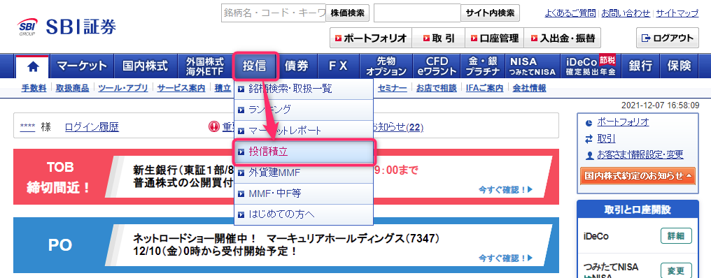Click 今すぐ確認 arrow in the TOB banner
Screen dimensions: 711x278
pos(505,190)
